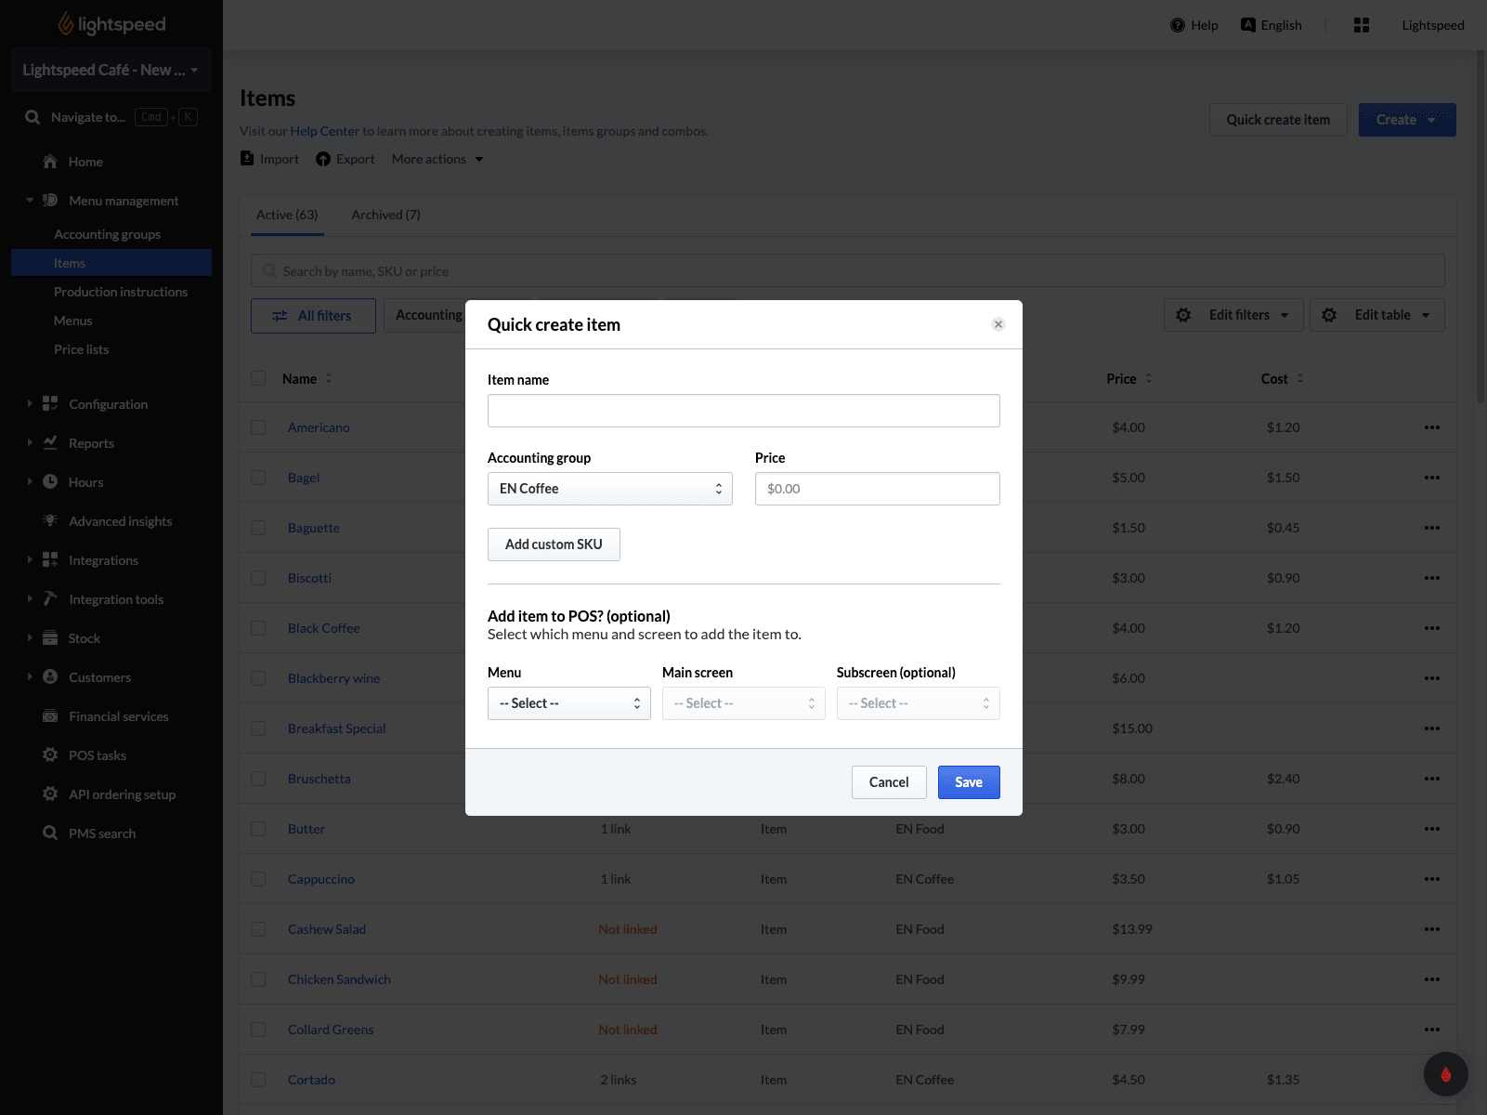Click the Add custom SKU button

pyautogui.click(x=554, y=544)
